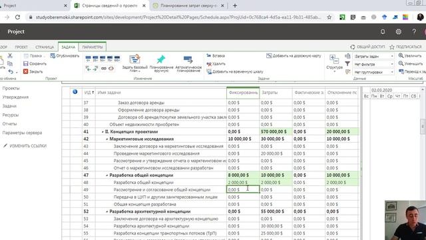The image size is (426, 240).
Task: Click the Copy icon in clipboard group
Action: pyautogui.click(x=10, y=64)
